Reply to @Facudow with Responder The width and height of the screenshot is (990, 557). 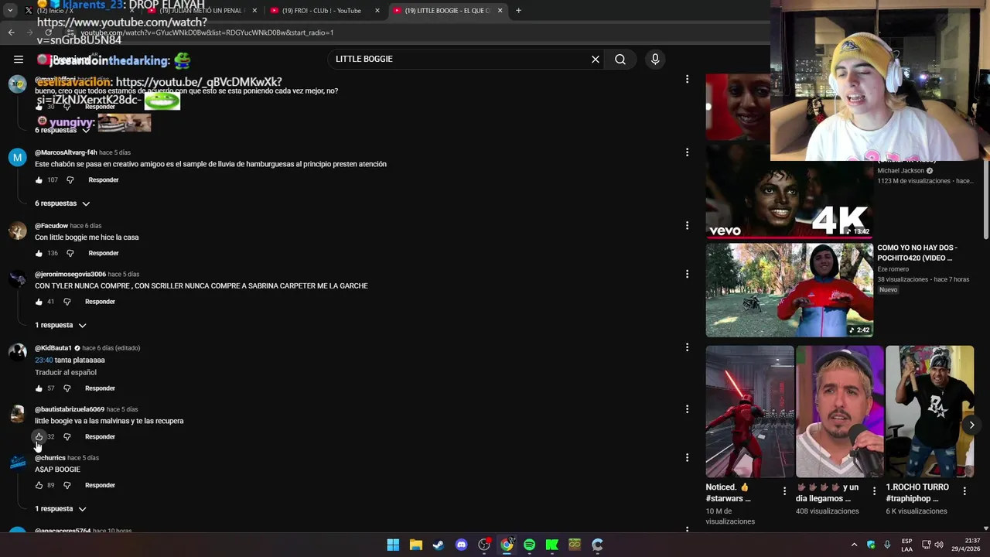click(103, 253)
